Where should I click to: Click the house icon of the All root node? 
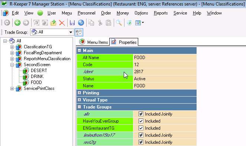click(12, 41)
